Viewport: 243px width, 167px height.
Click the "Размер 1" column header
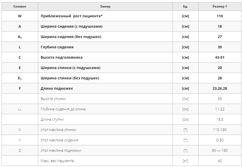[220, 6]
